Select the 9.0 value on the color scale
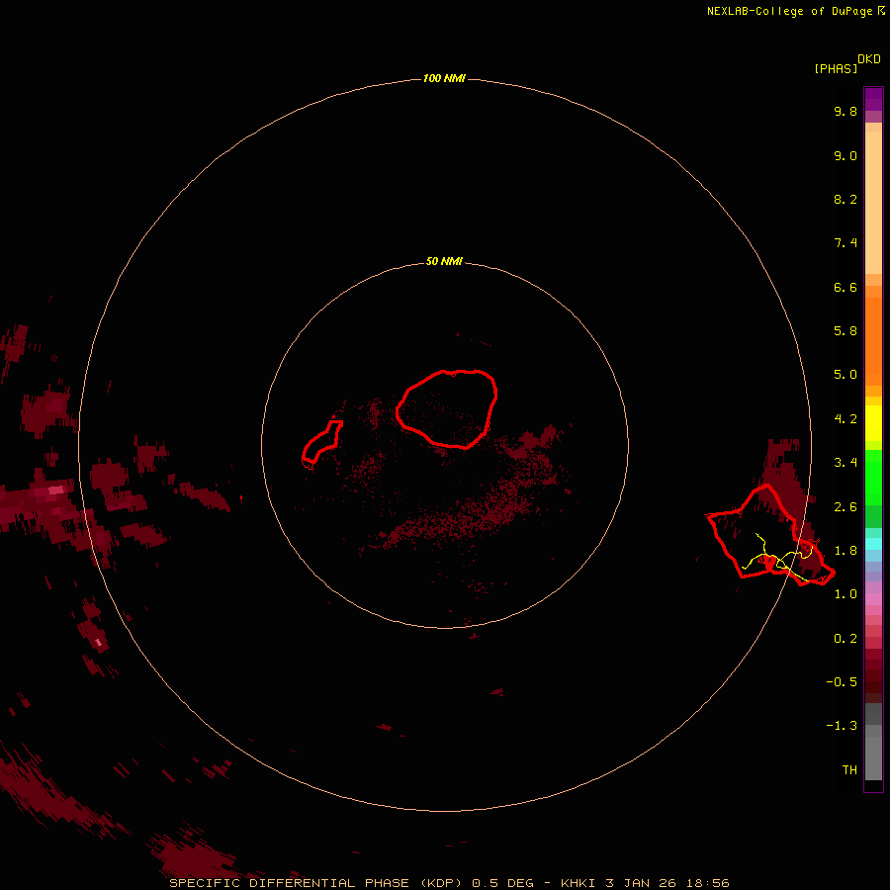The image size is (890, 890). (x=845, y=155)
